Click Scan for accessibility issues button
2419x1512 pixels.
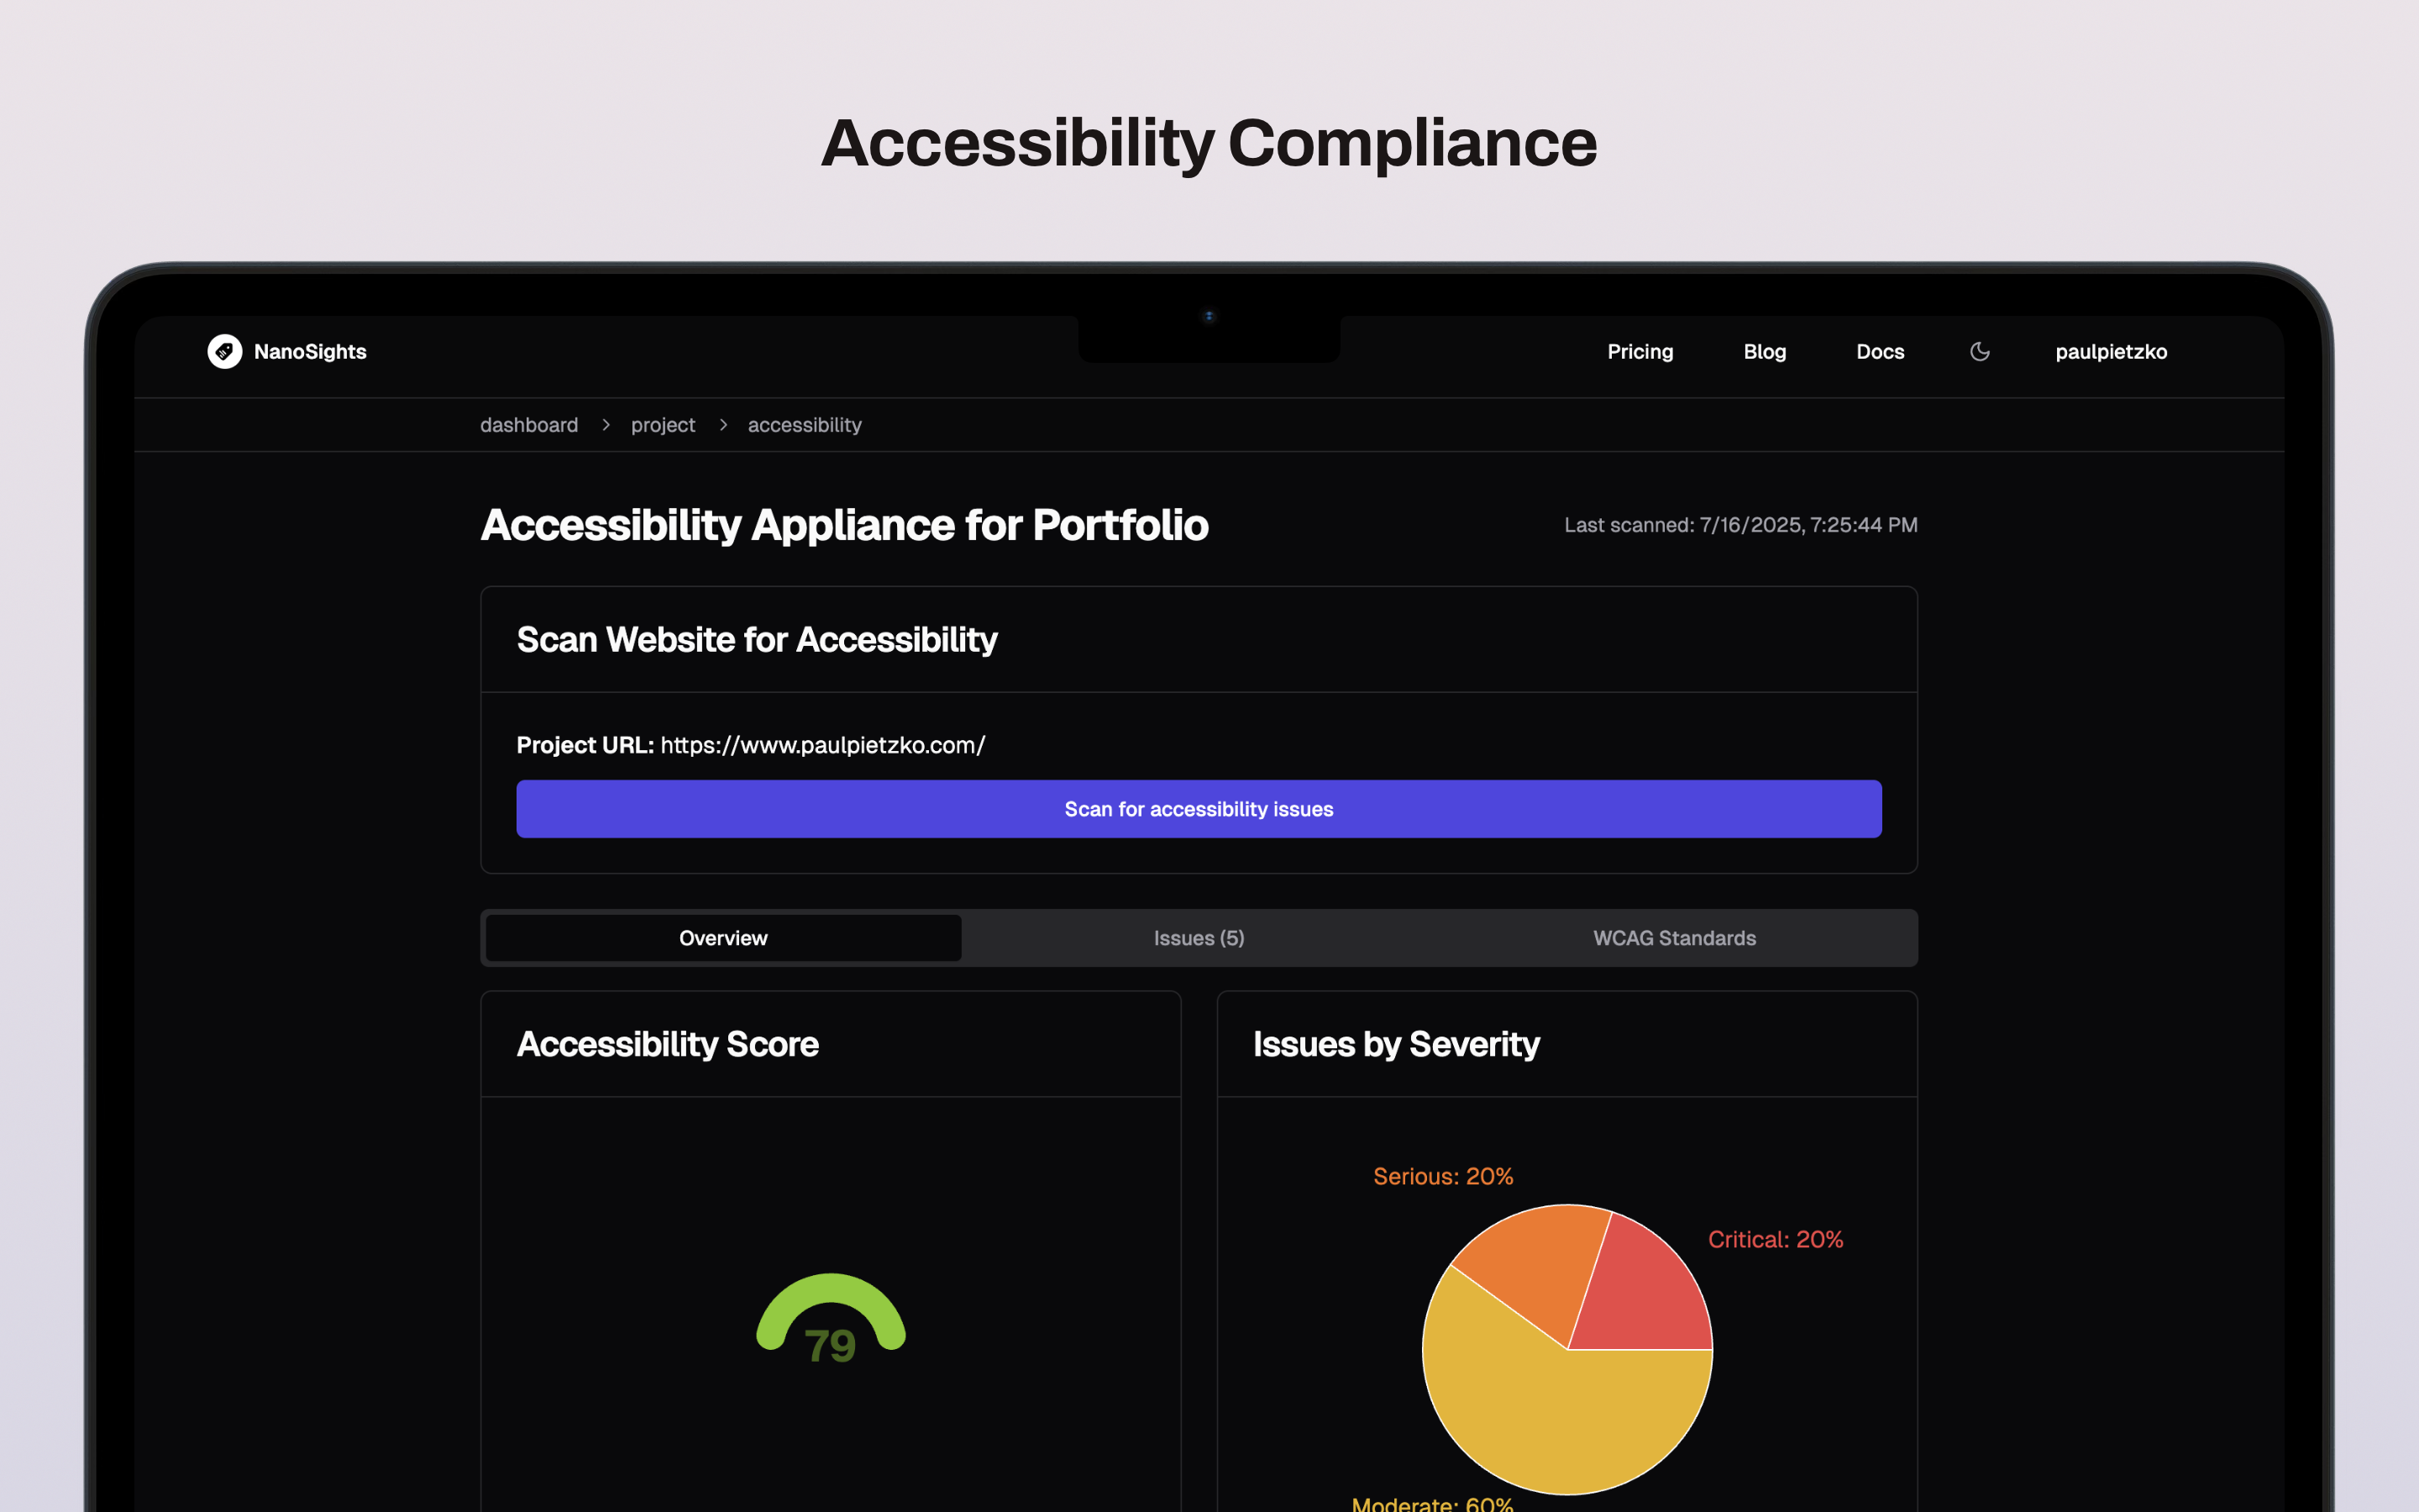tap(1199, 809)
